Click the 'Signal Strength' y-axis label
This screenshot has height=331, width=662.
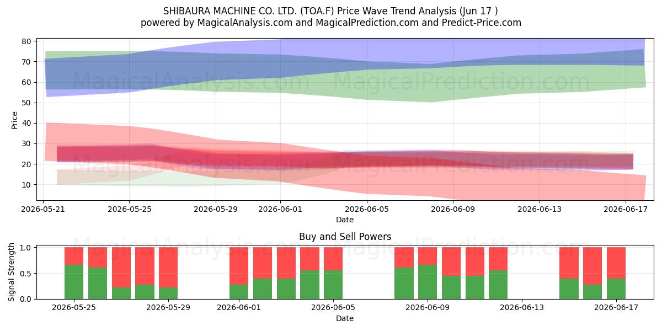12,272
